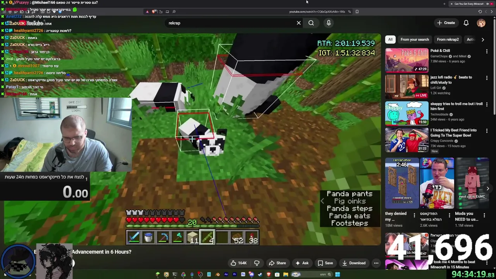Open options for Super Bowl video

pos(487,131)
